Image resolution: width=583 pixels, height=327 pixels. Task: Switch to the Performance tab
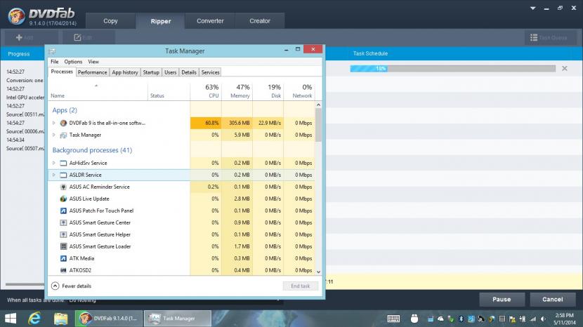92,72
